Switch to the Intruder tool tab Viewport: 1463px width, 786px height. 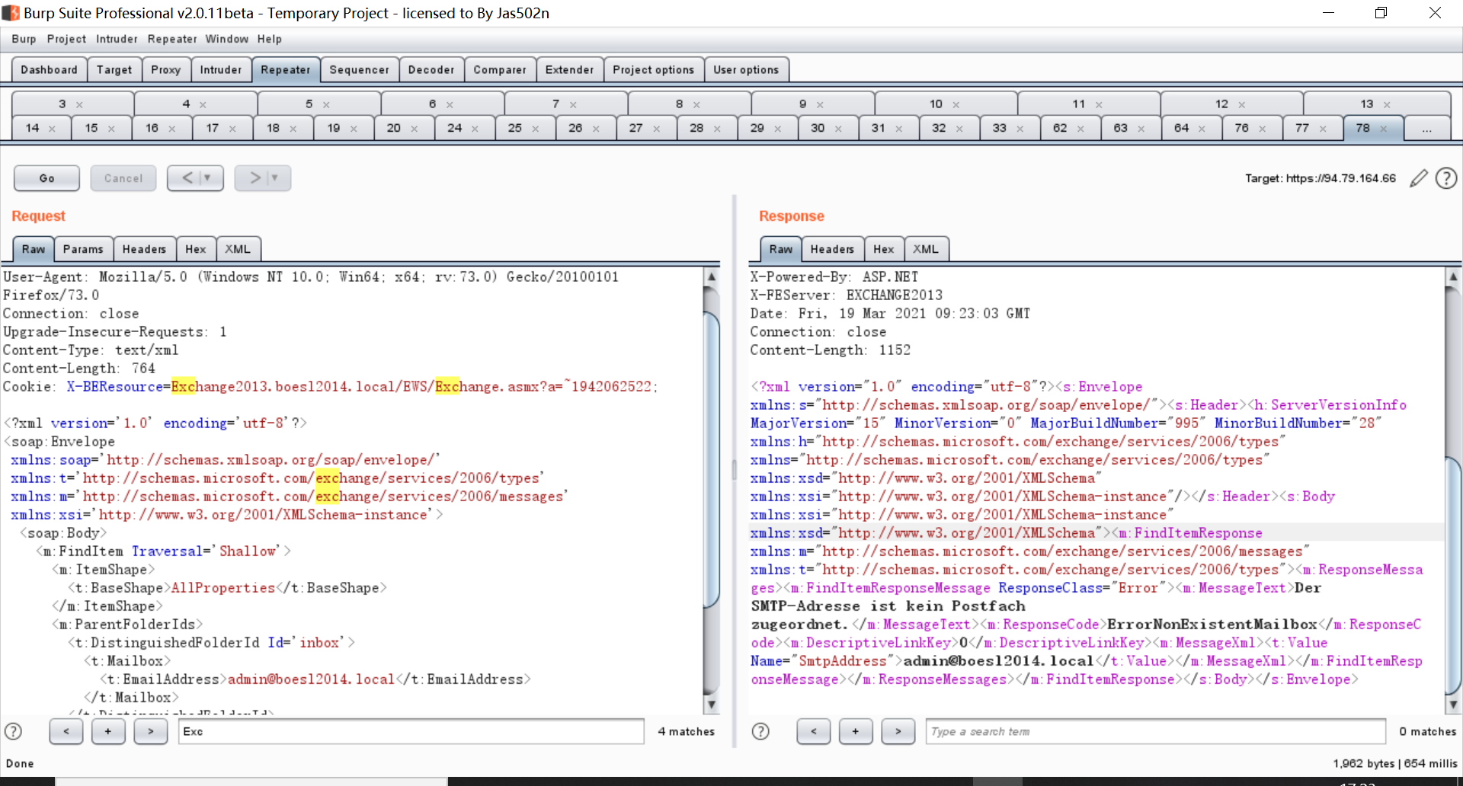click(221, 69)
